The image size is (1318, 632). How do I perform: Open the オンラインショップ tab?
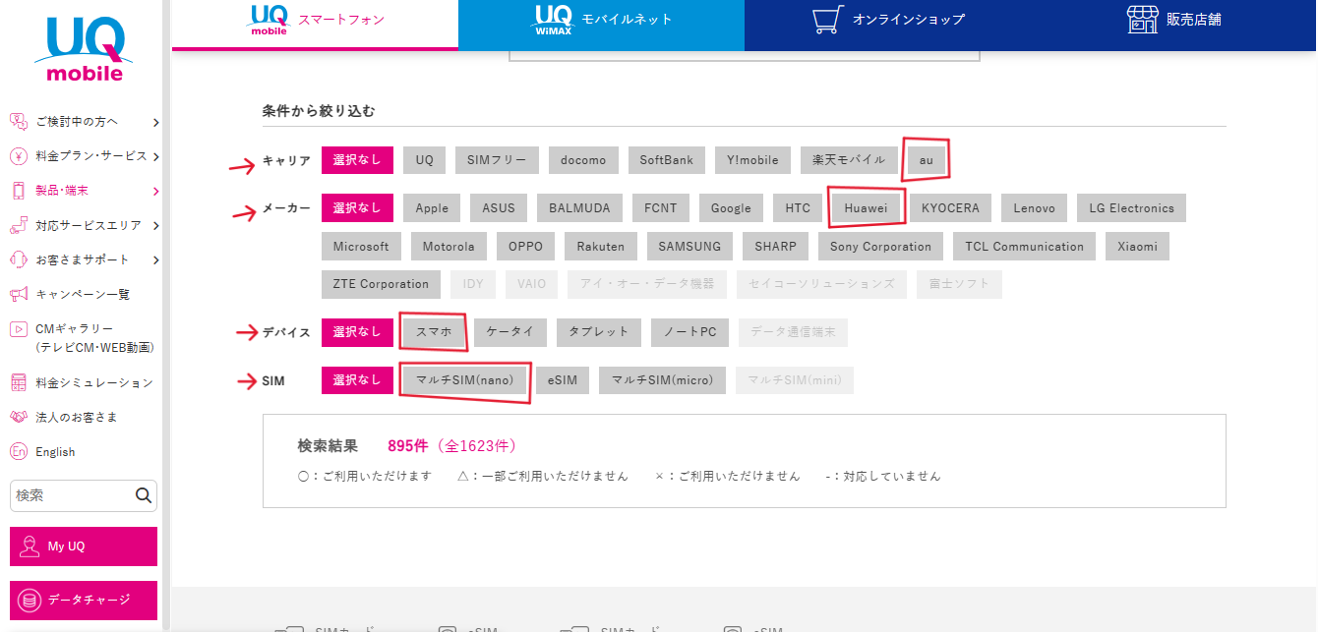click(888, 25)
